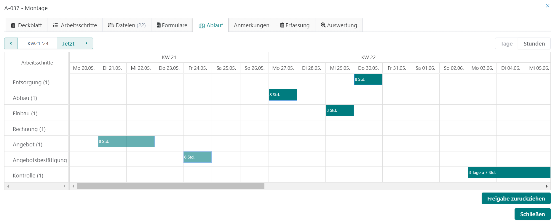Switch to the Arbeitsschritte tab
Viewport: 554px width, 223px height.
[x=75, y=25]
